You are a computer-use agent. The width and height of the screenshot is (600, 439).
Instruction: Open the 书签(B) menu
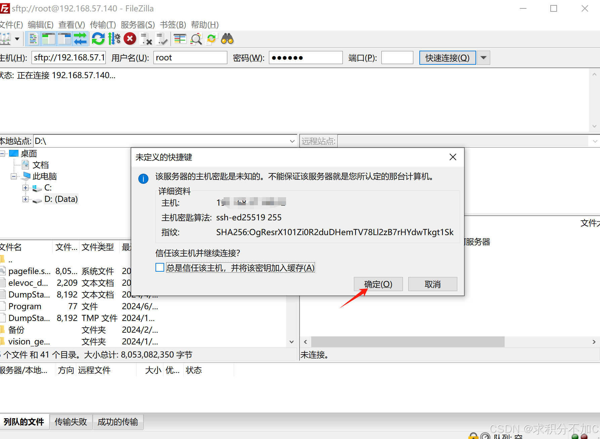pyautogui.click(x=173, y=24)
